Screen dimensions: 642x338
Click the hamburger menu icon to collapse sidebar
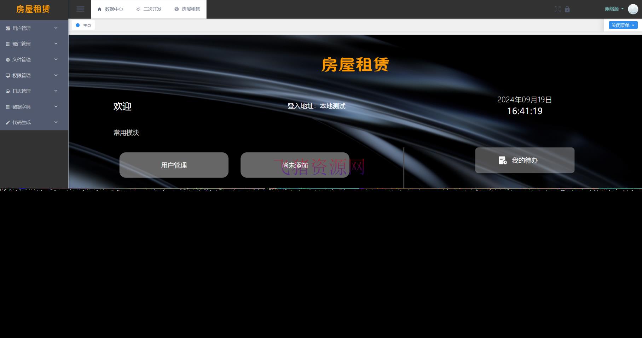pos(80,9)
